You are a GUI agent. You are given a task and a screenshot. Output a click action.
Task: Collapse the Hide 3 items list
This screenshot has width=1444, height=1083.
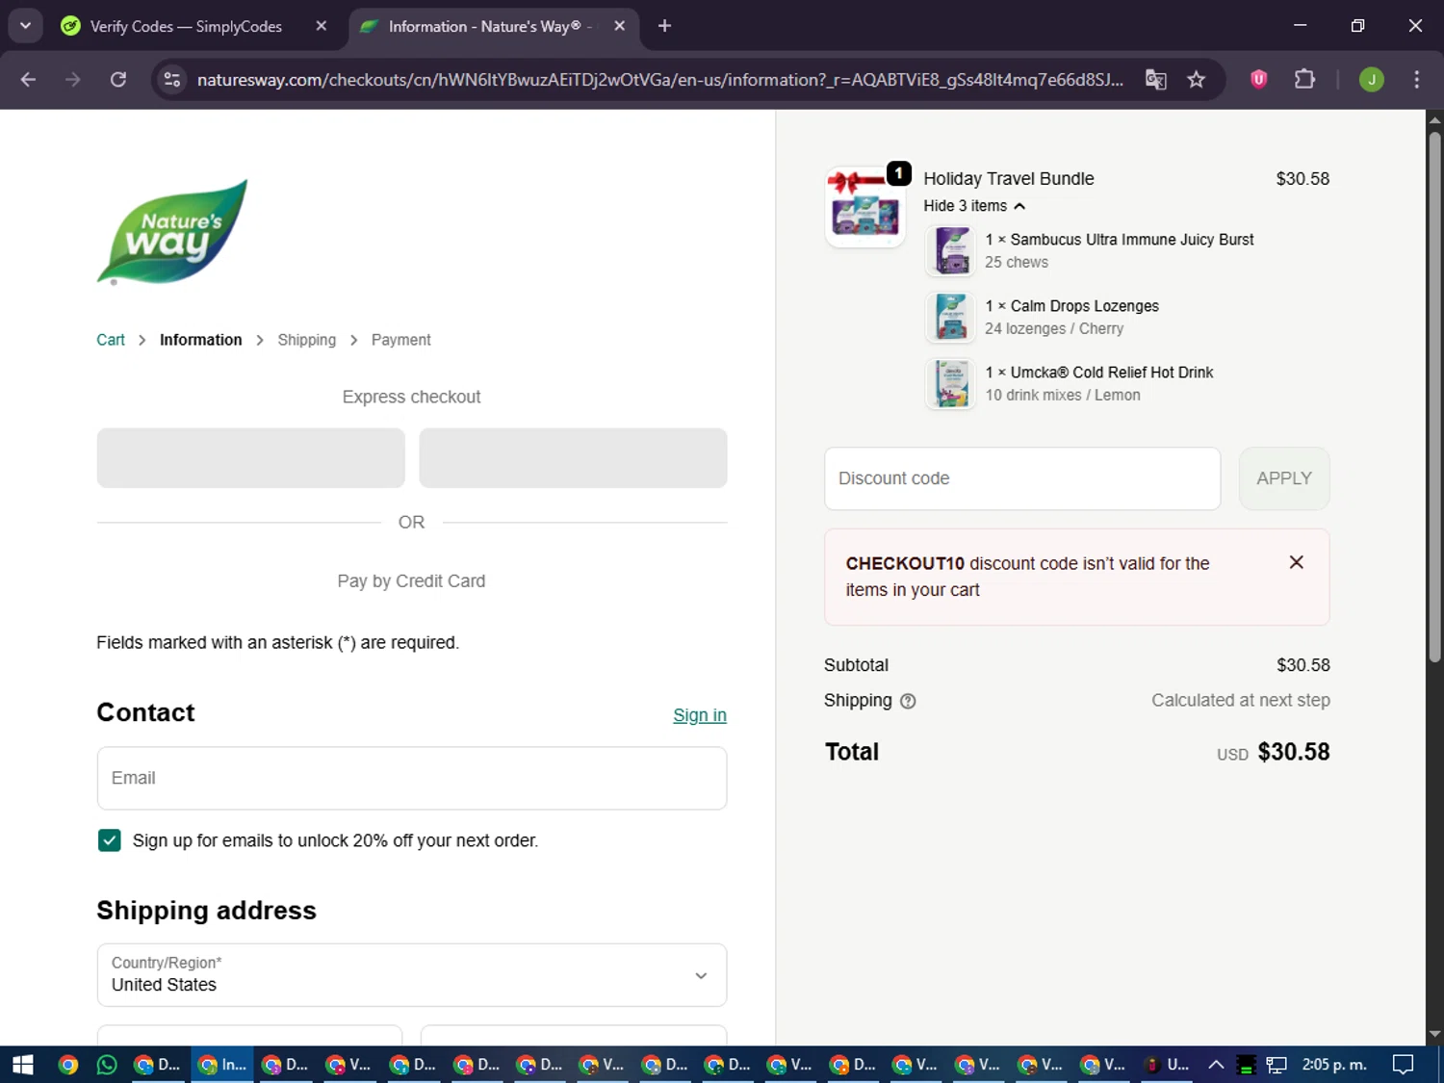coord(974,206)
